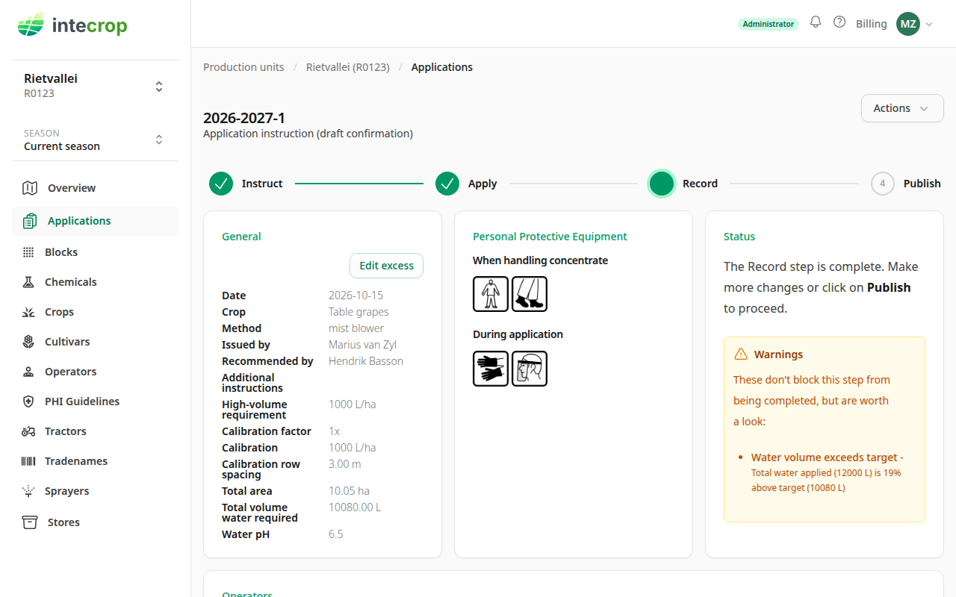Click the Hendrik Basson recommender name
The width and height of the screenshot is (956, 597).
366,361
